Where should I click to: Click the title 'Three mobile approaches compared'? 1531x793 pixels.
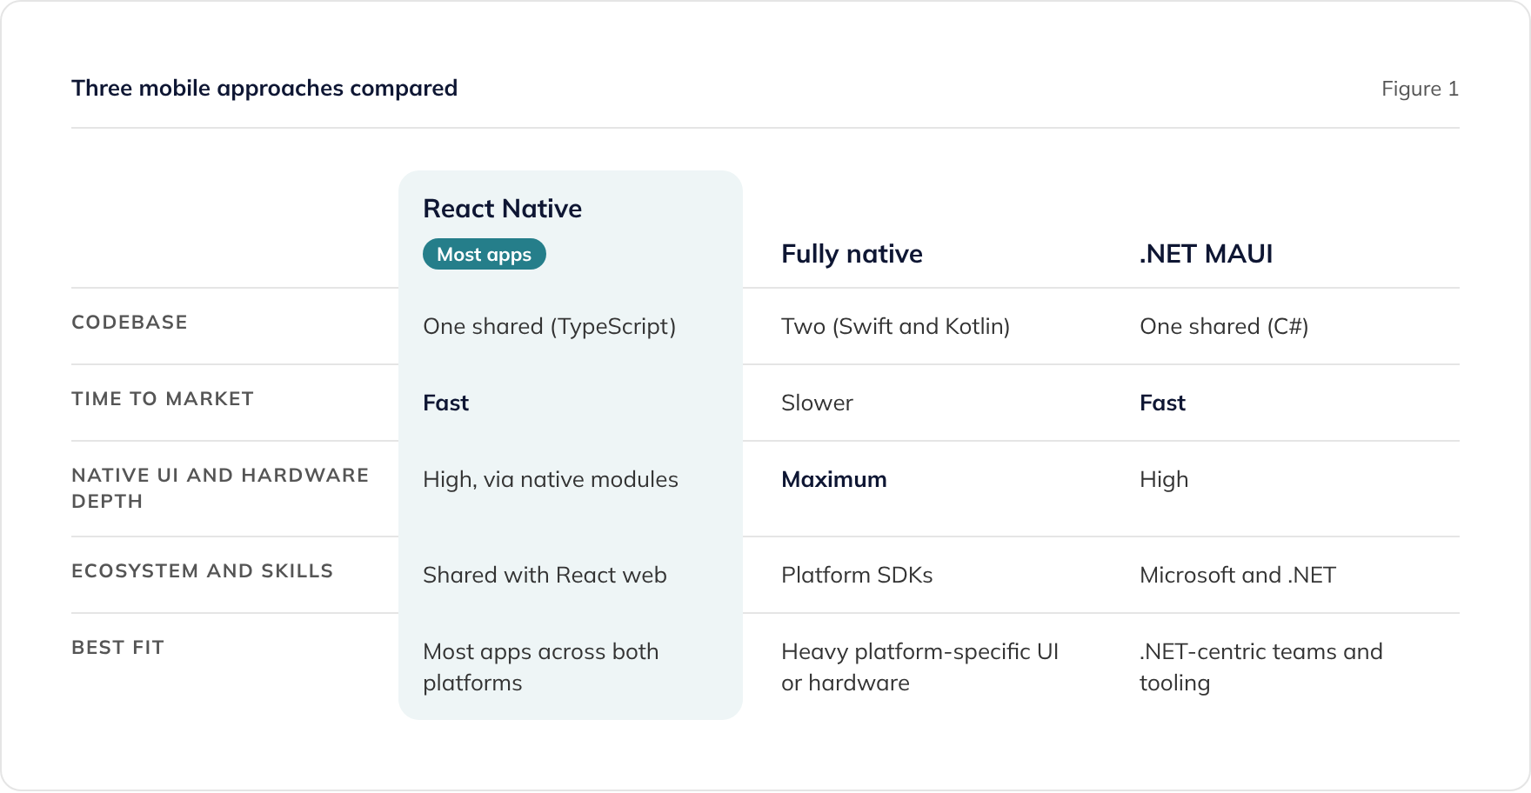click(x=264, y=89)
